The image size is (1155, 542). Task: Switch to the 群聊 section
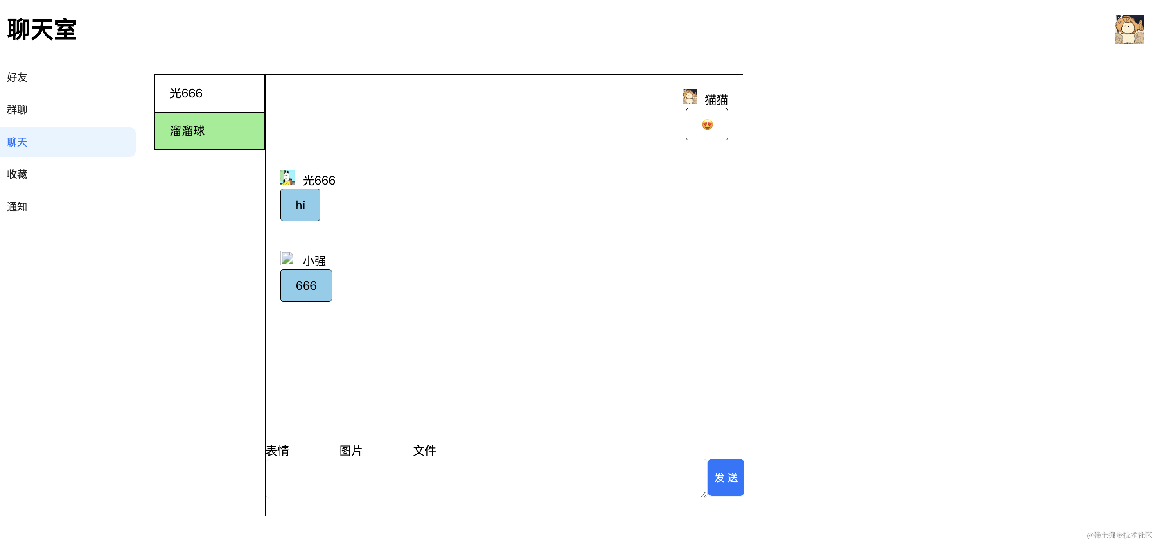(x=17, y=110)
